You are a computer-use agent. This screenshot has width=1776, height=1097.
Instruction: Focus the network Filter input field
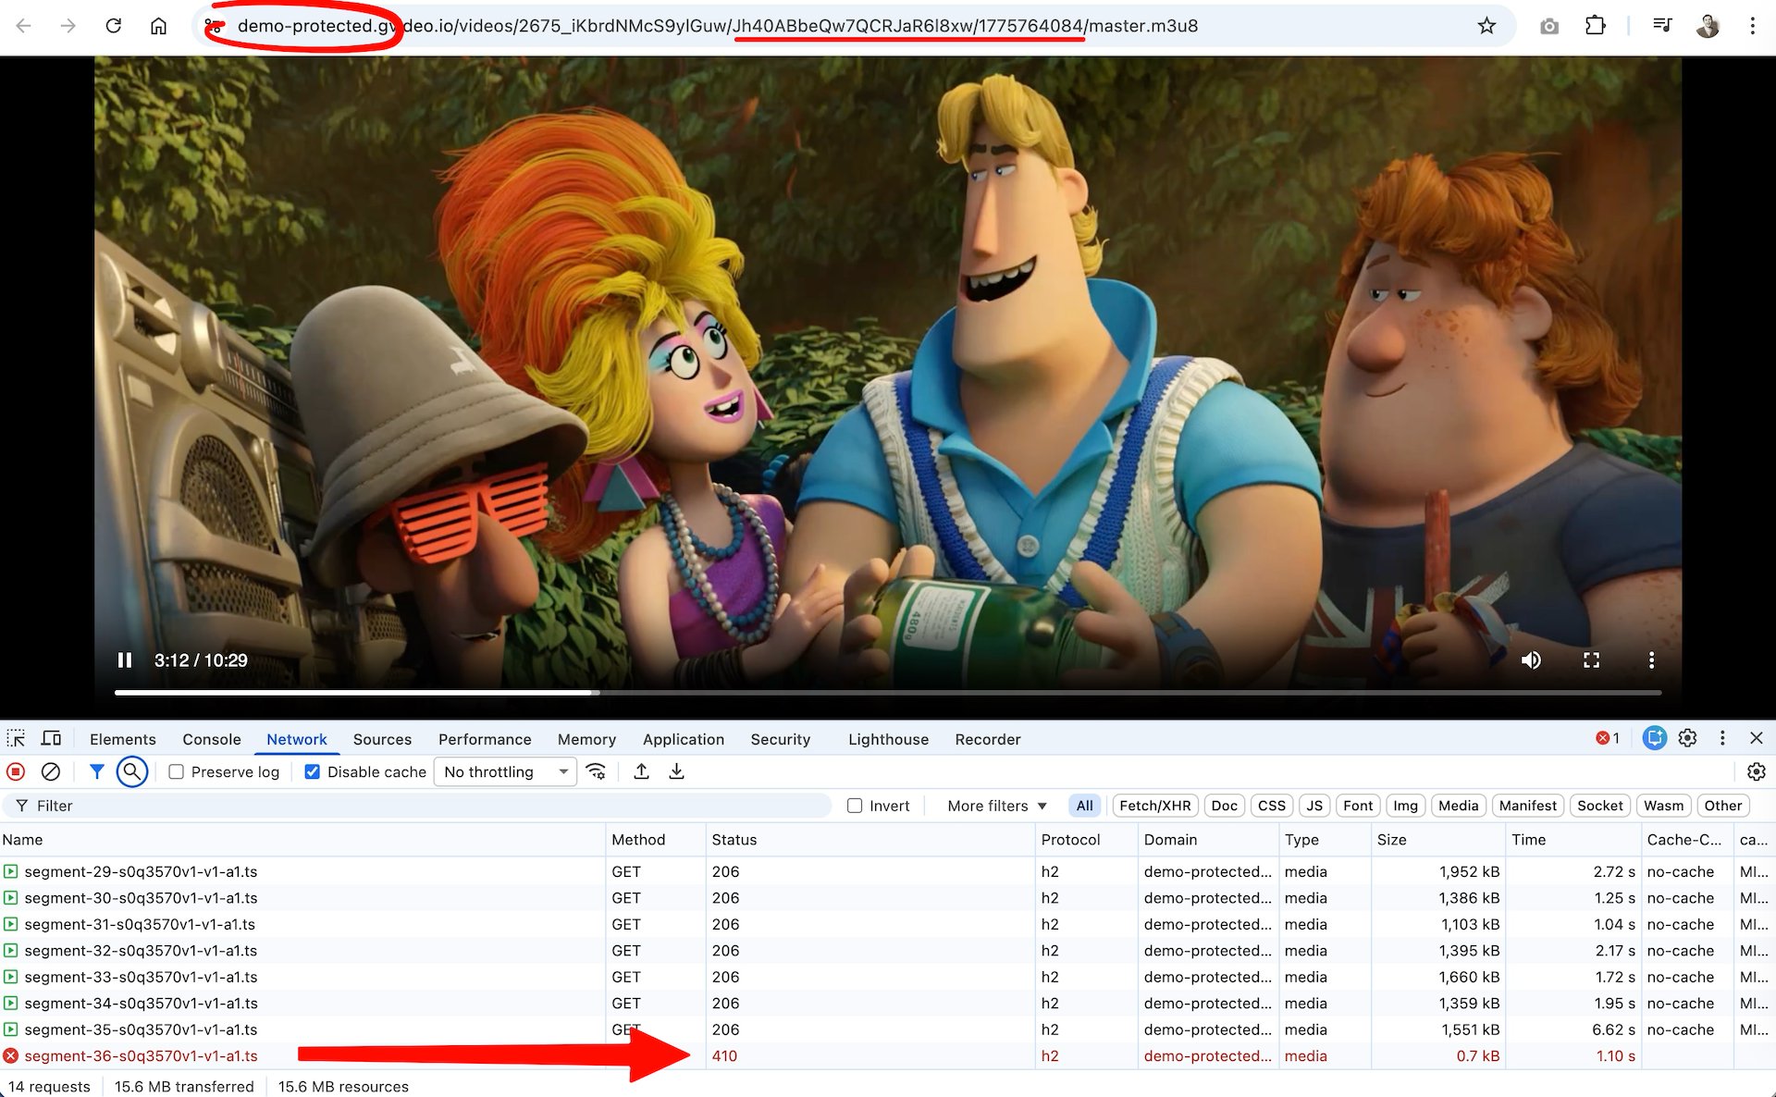click(x=416, y=806)
